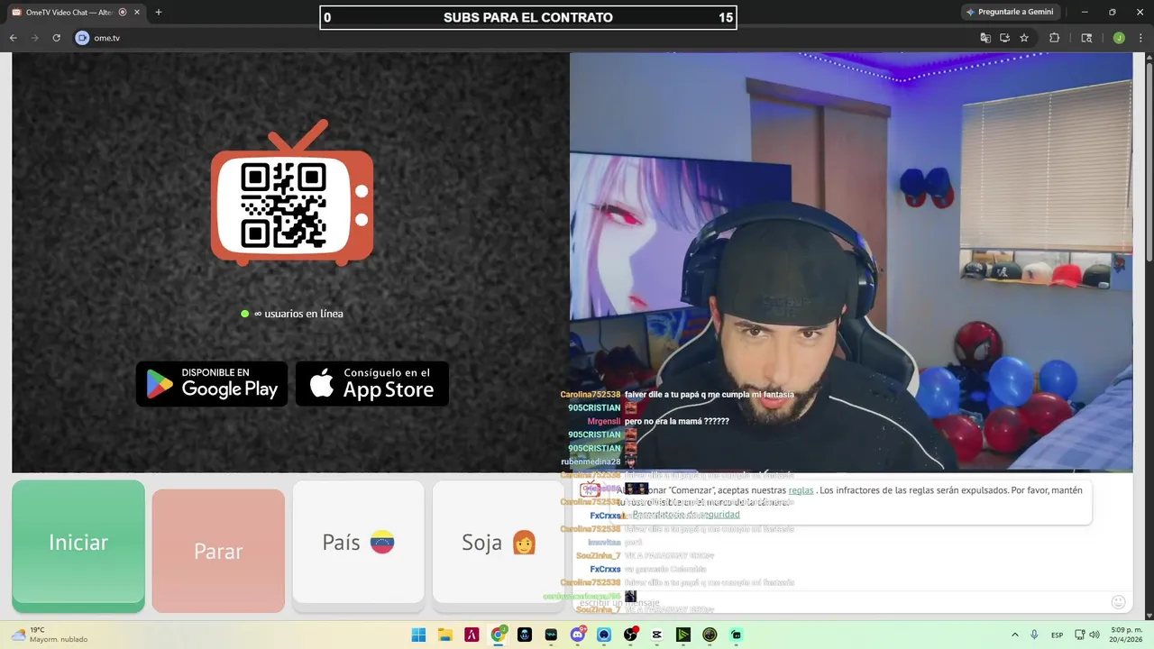Click the Preguntarle a Gemini button
The width and height of the screenshot is (1154, 649).
1009,13
